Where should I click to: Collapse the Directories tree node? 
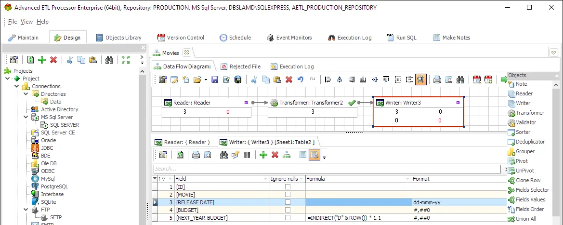pyautogui.click(x=26, y=94)
